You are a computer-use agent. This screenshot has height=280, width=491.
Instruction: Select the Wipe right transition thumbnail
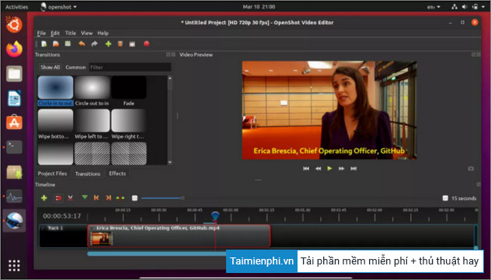tap(129, 121)
